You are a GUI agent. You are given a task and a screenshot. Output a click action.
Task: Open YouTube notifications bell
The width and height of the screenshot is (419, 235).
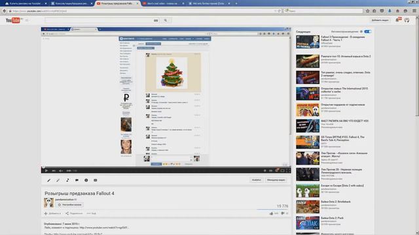(398, 20)
